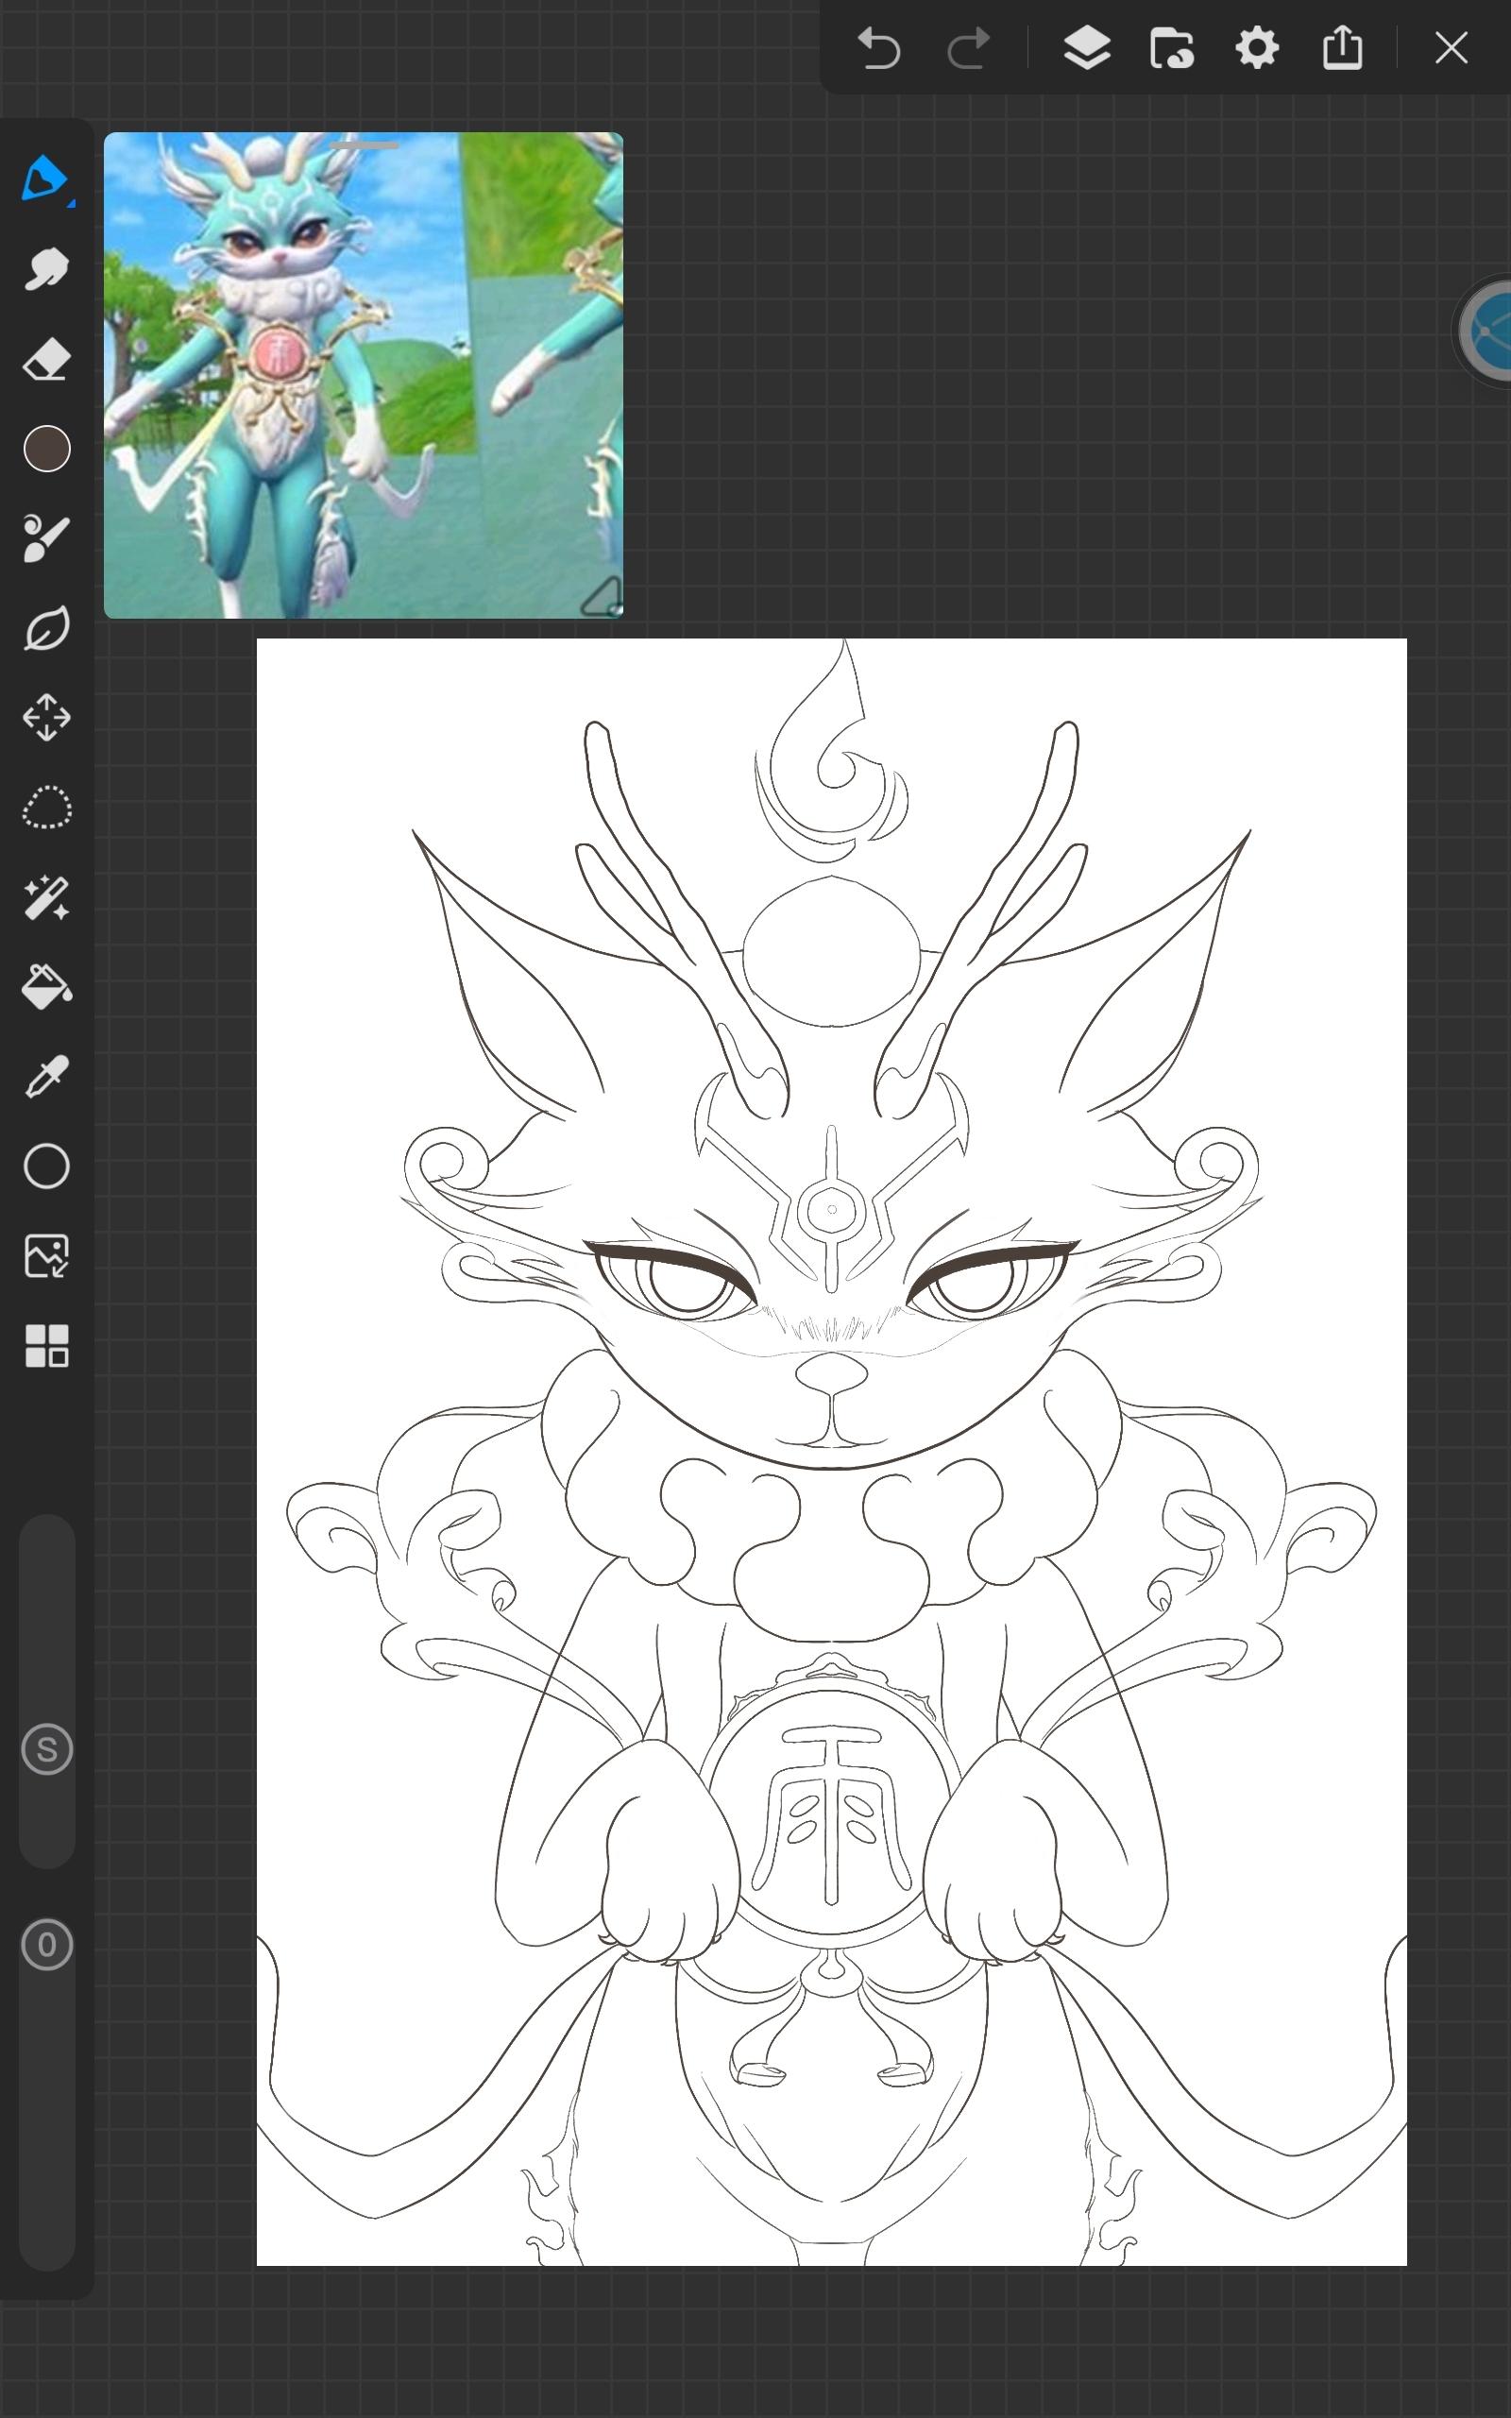Image resolution: width=1511 pixels, height=2418 pixels.
Task: Open the export share icon
Action: point(1342,47)
